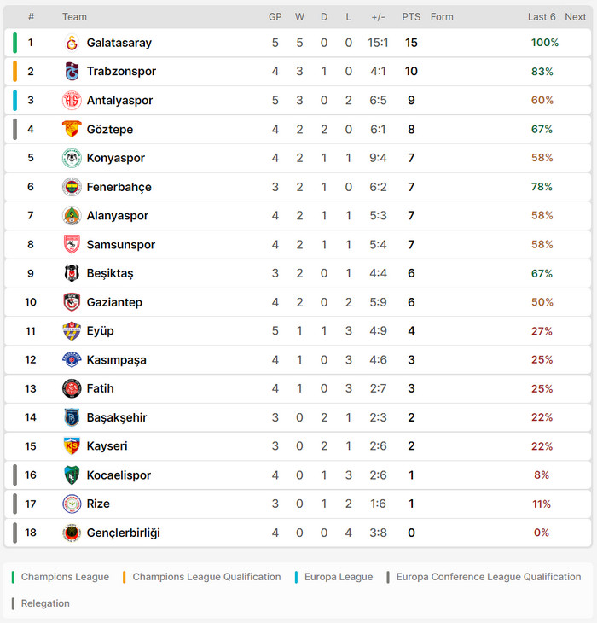
Task: Select the Fenerbahçe team logo
Action: [x=72, y=187]
